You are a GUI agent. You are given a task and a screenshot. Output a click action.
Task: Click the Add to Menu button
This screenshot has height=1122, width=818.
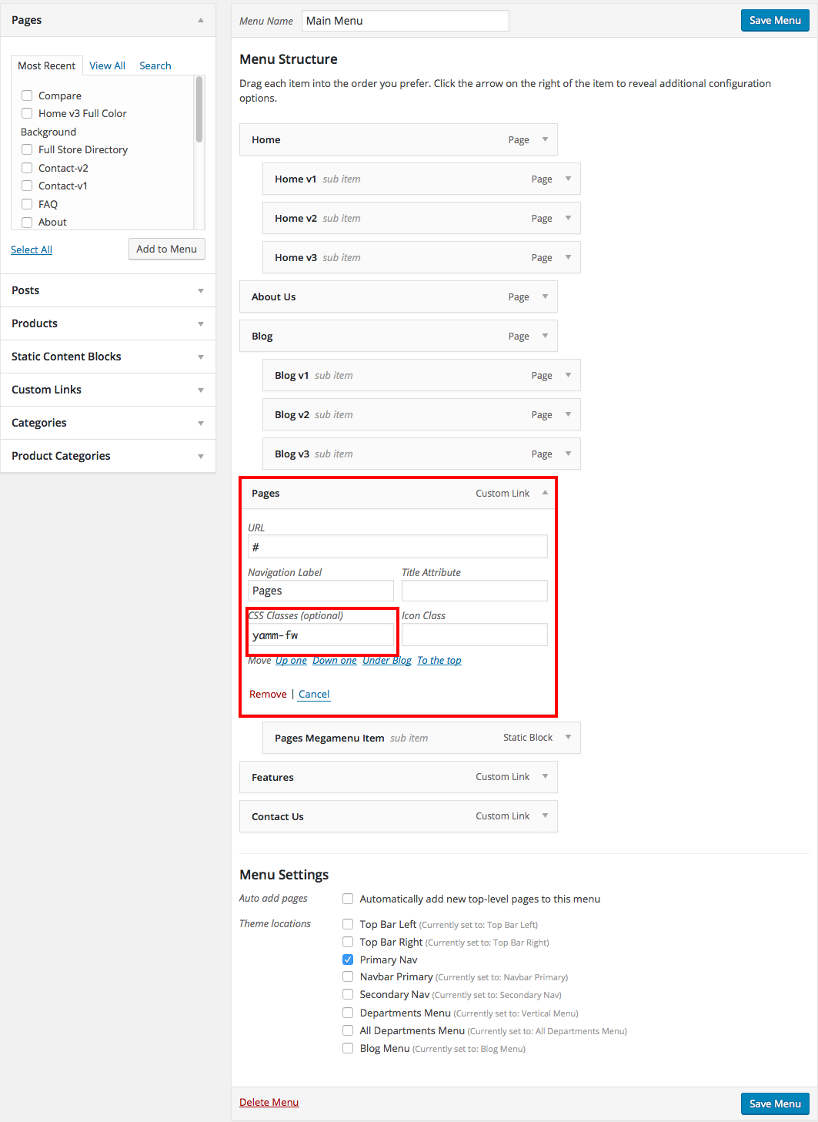coord(166,249)
